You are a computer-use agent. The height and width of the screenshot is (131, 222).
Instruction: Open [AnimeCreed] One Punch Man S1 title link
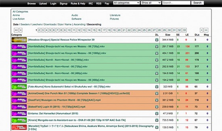[x=79, y=93]
